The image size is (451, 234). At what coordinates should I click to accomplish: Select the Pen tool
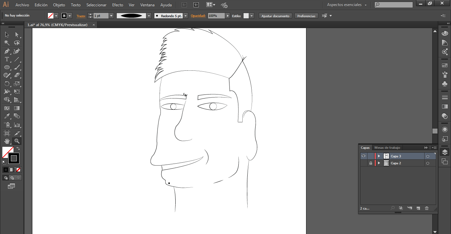click(x=7, y=51)
